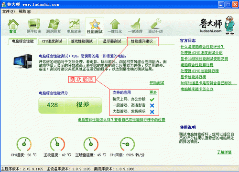This screenshot has width=239, height=172.
Task: Expand supported apps with 更多 link
Action: (153, 92)
